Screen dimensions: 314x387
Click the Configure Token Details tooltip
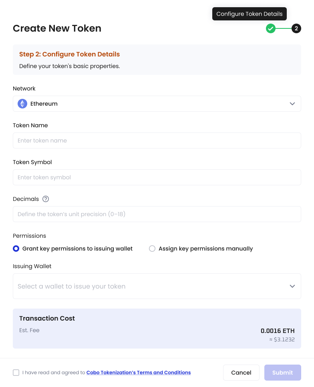tap(249, 14)
